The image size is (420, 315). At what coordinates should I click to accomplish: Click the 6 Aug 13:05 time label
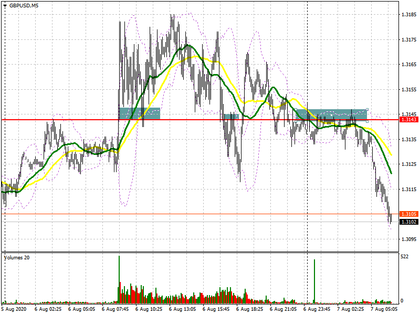183,309
